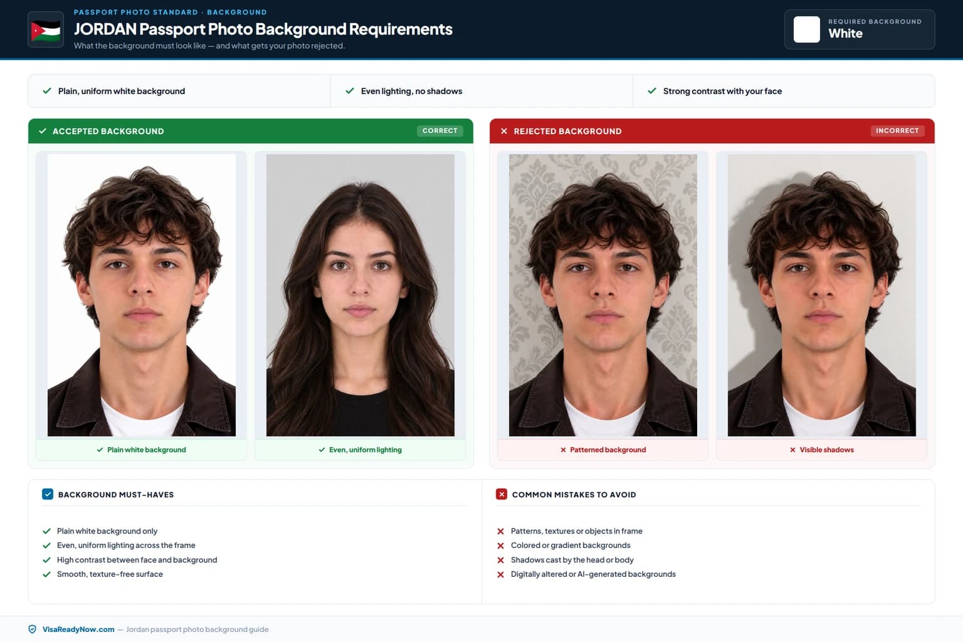
Task: Click X icon next to Visible shadows caption
Action: [x=792, y=450]
